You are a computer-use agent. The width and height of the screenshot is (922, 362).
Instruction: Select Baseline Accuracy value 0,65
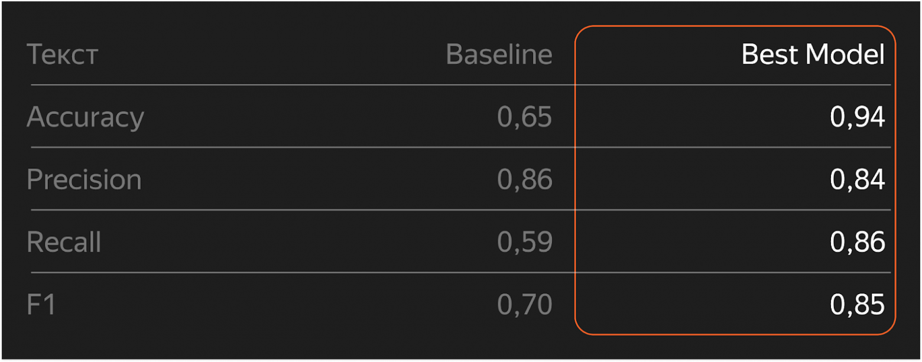coord(524,118)
